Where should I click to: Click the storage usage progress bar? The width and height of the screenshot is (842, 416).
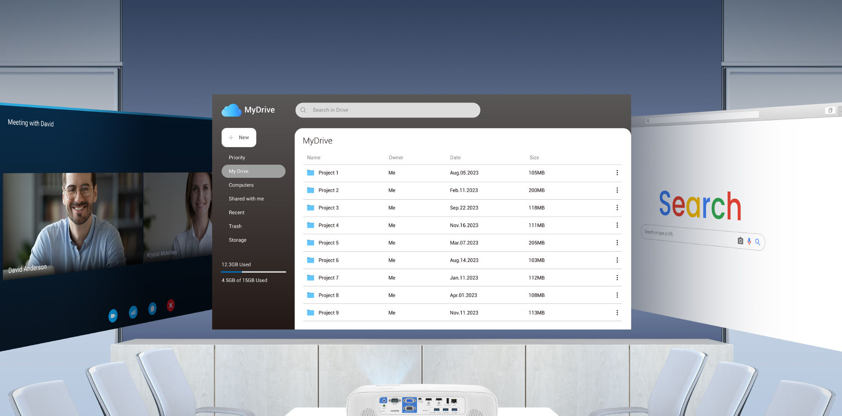253,271
